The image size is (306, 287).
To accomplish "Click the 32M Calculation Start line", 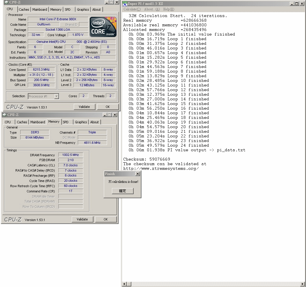I will click(x=178, y=16).
